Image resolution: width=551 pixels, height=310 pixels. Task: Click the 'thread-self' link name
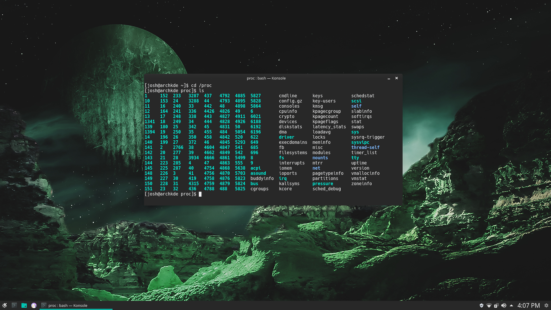coord(365,148)
